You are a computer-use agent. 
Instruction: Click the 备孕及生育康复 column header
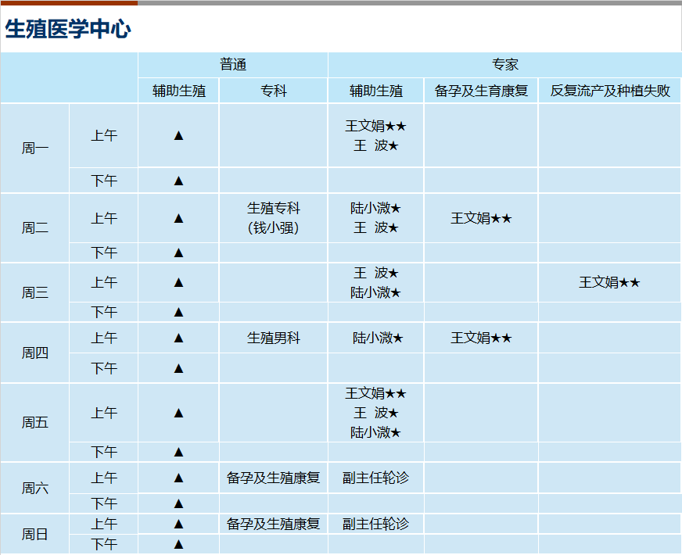point(481,91)
